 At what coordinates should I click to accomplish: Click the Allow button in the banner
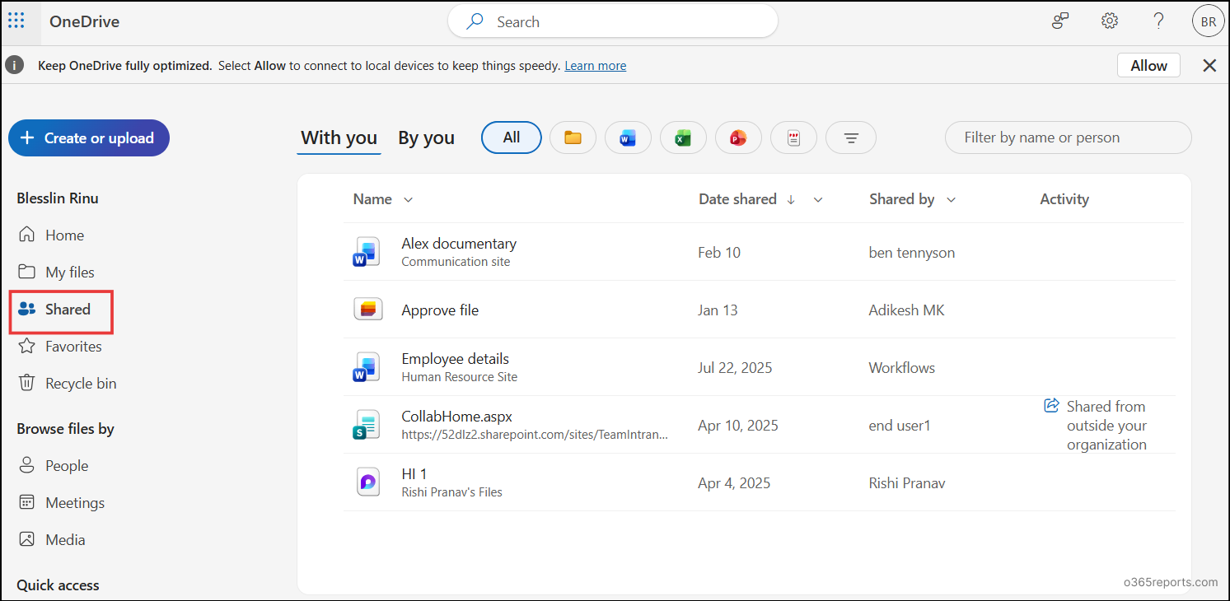pos(1148,65)
